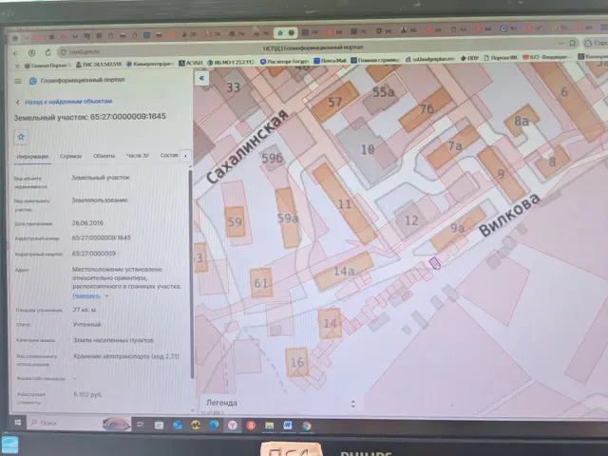Click building 14а on the map
The height and width of the screenshot is (456, 608).
tap(344, 271)
